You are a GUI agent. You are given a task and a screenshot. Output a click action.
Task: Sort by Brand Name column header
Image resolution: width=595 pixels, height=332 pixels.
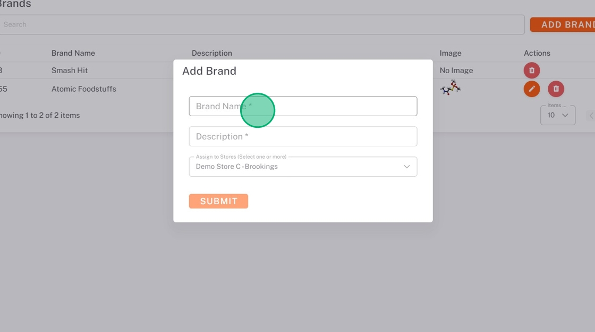[73, 53]
